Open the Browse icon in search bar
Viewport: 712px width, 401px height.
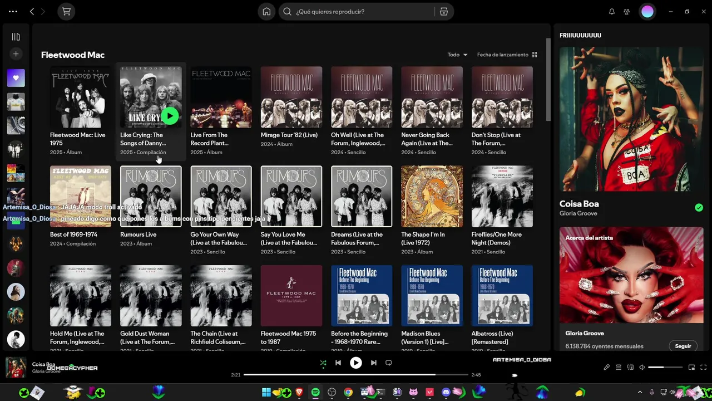coord(443,12)
